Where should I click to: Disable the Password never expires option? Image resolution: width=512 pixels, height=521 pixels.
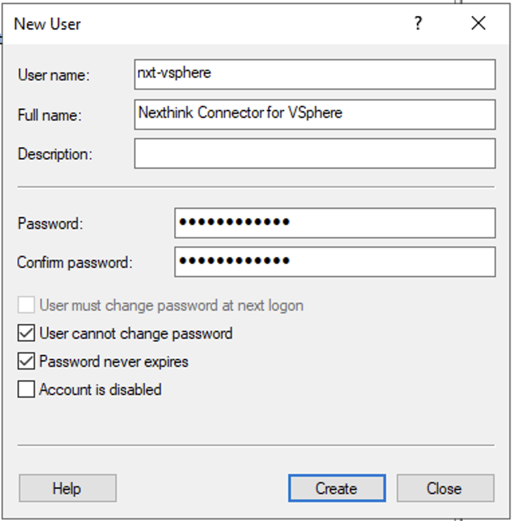(26, 362)
